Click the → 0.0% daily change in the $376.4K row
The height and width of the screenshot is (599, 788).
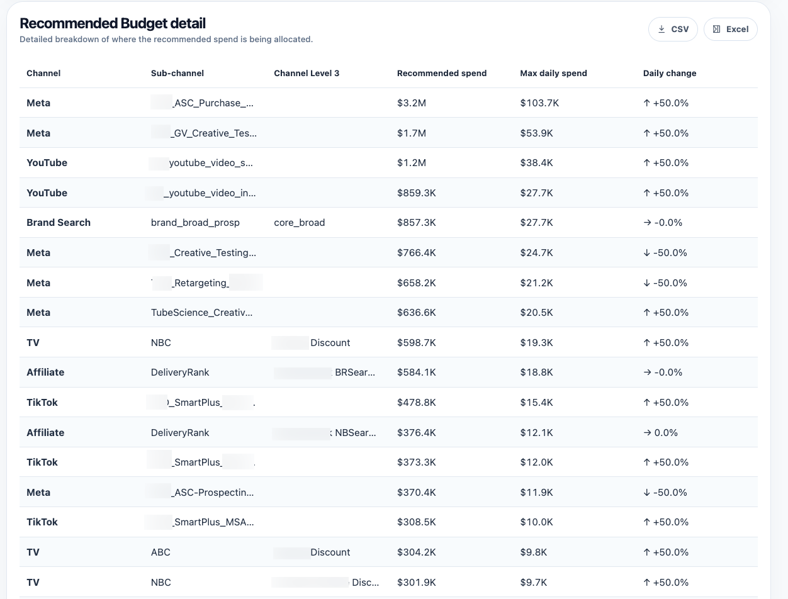tap(660, 432)
